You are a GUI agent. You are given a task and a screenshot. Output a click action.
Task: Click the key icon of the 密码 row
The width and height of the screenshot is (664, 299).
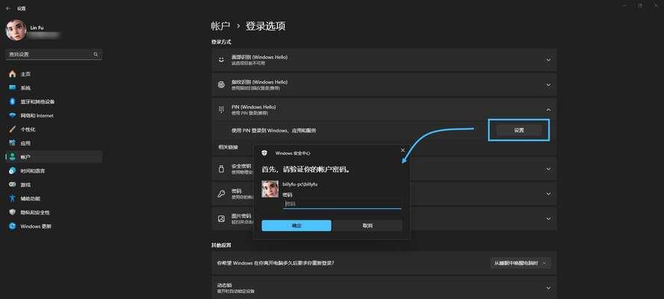pos(221,194)
